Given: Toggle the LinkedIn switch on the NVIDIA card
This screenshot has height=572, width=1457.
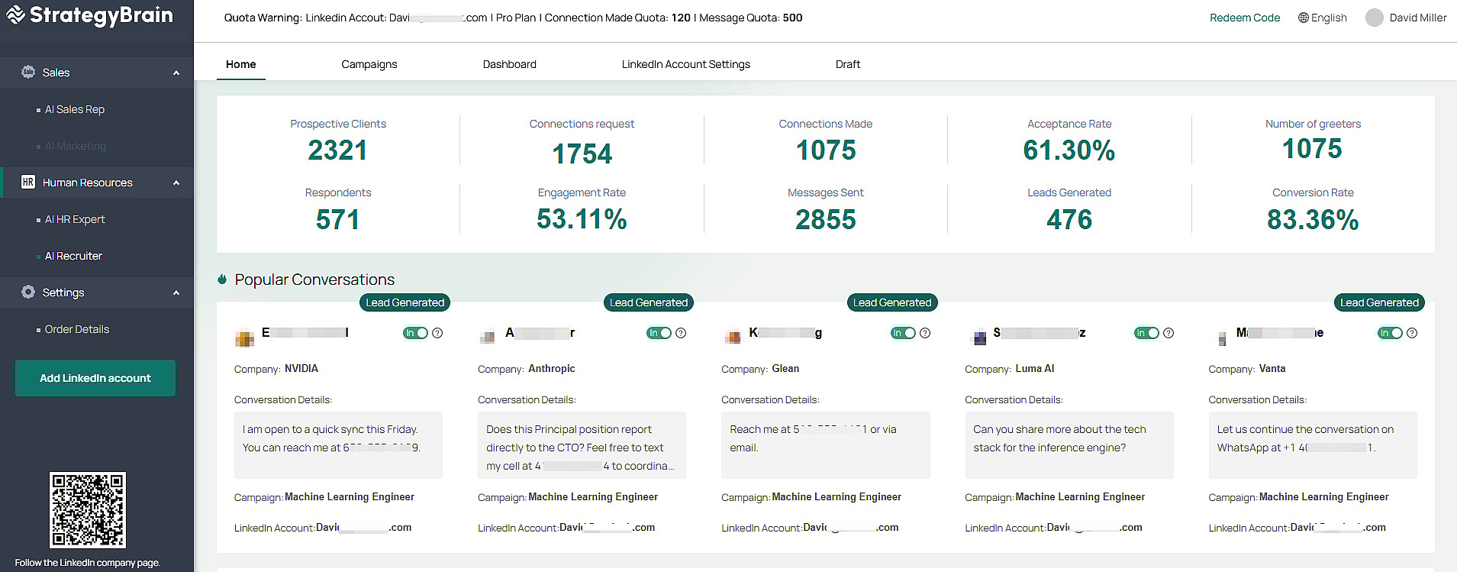Looking at the screenshot, I should [x=415, y=333].
